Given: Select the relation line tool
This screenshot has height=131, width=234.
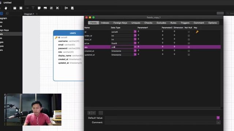Looking at the screenshot, I should coord(27,8).
